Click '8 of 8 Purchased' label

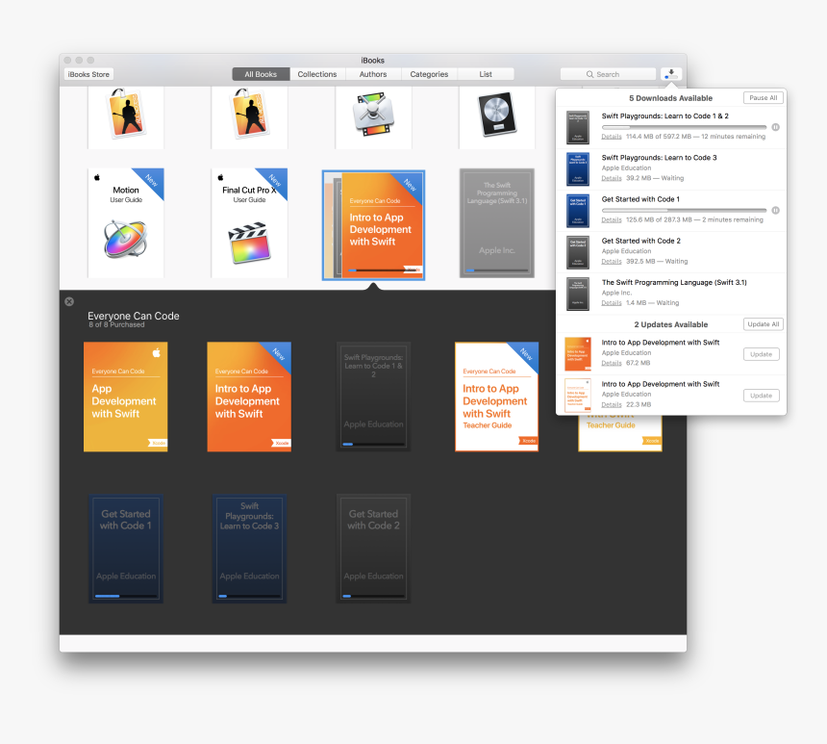[x=116, y=324]
